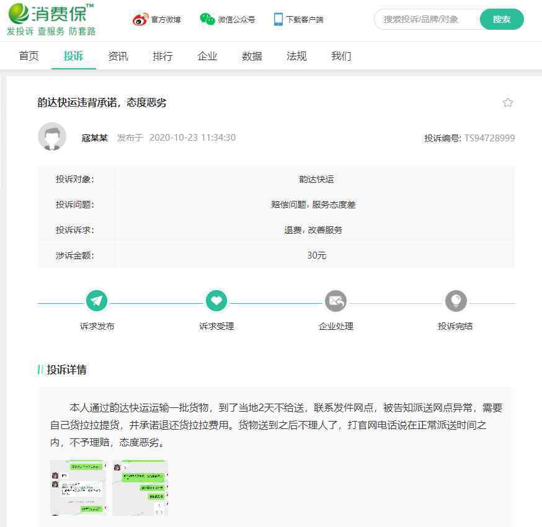This screenshot has width=542, height=527.
Task: Click the username 寇某某
Action: [95, 138]
